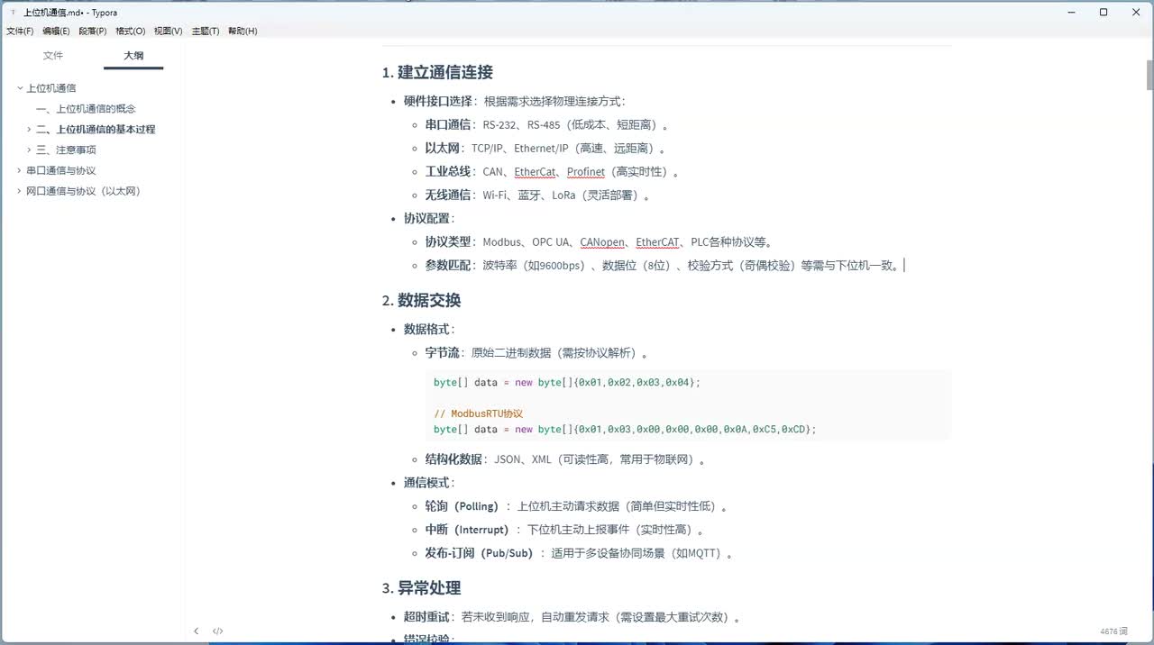Image resolution: width=1154 pixels, height=645 pixels.
Task: Open the 编辑(E) menu
Action: click(56, 31)
